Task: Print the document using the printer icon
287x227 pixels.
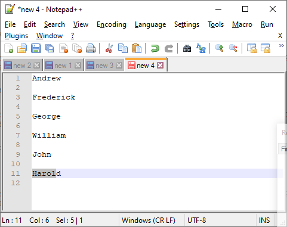Action: 91,48
